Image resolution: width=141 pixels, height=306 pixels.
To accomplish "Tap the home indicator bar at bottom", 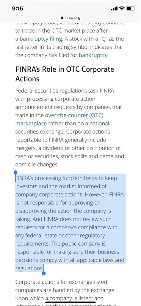I will [x=70, y=303].
